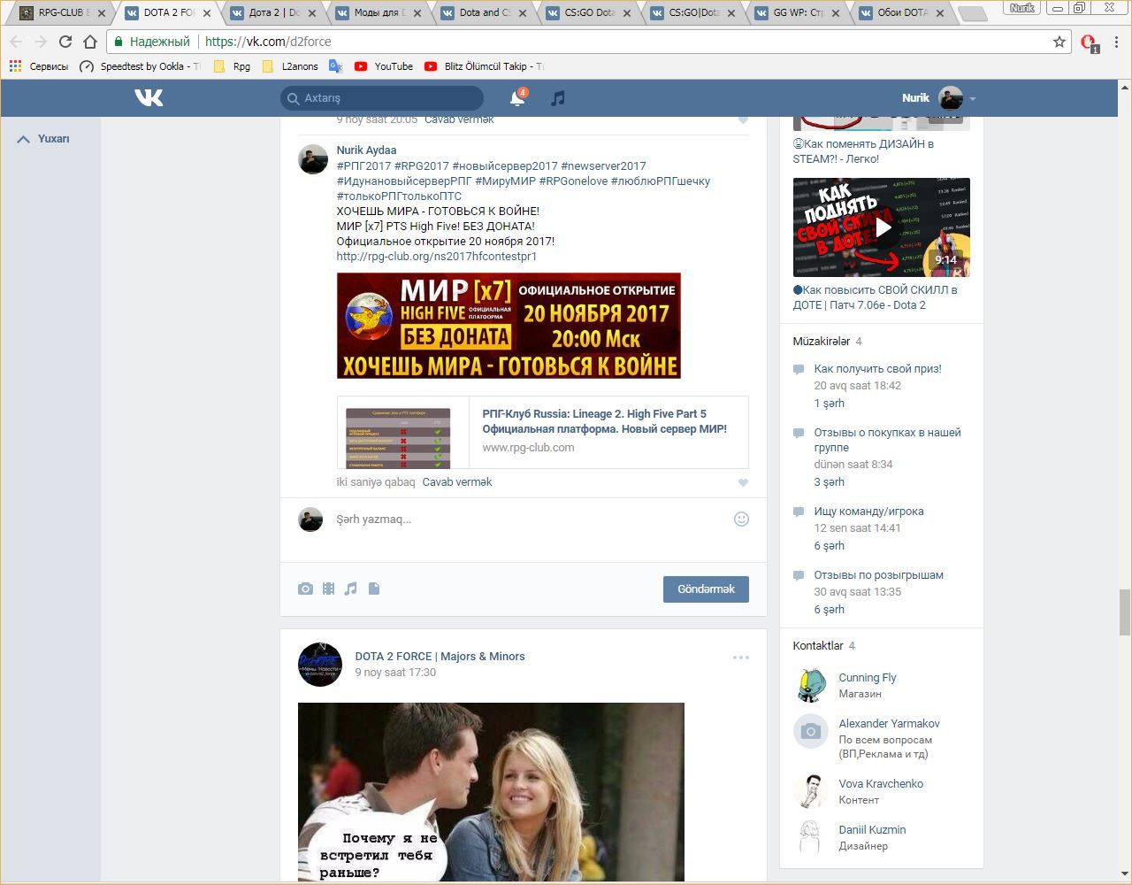Open the Nurik Aydaa profile name

[x=367, y=150]
